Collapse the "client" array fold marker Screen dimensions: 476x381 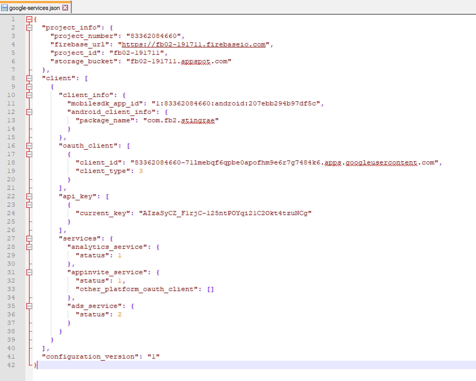29,78
